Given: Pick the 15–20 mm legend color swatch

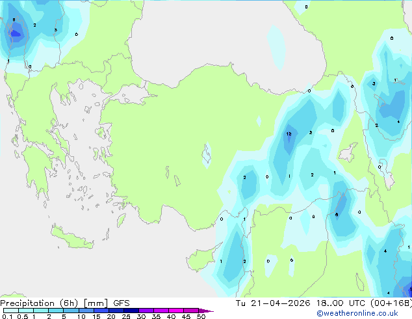Looking at the screenshot, I should coord(101,311).
